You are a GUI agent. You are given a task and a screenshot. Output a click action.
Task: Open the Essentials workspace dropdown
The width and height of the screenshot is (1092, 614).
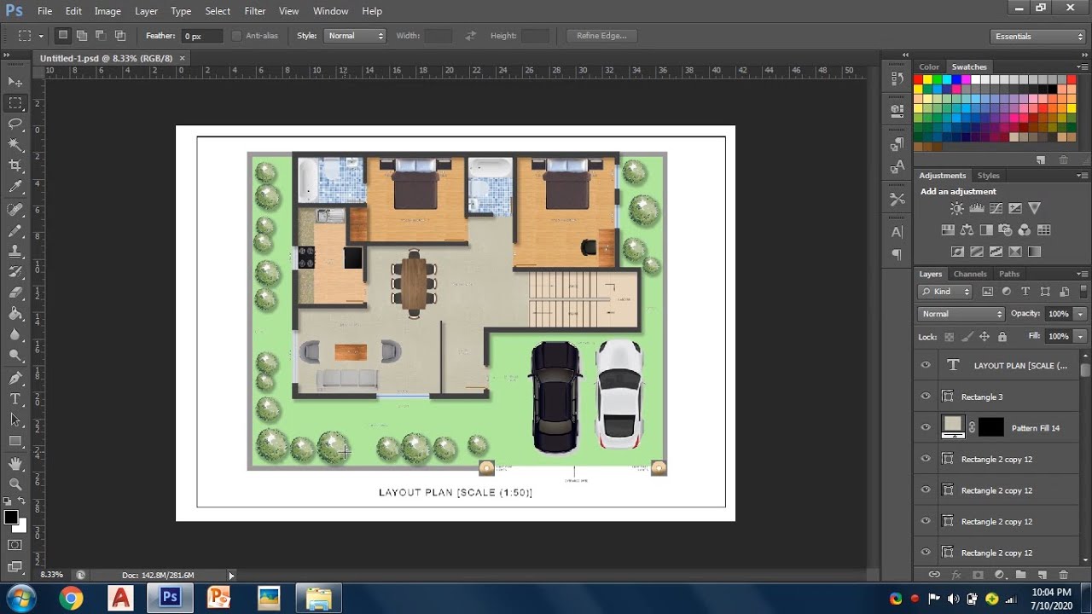pos(1038,37)
